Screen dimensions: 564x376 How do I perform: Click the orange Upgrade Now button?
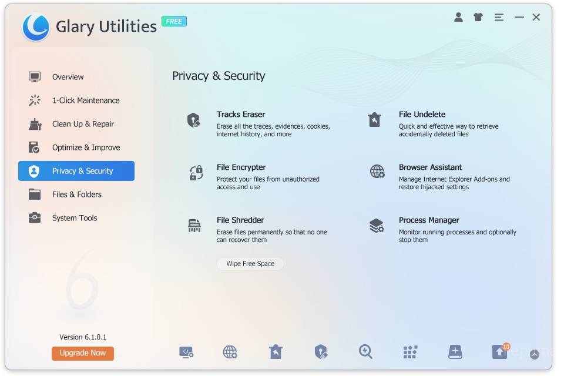(x=83, y=353)
